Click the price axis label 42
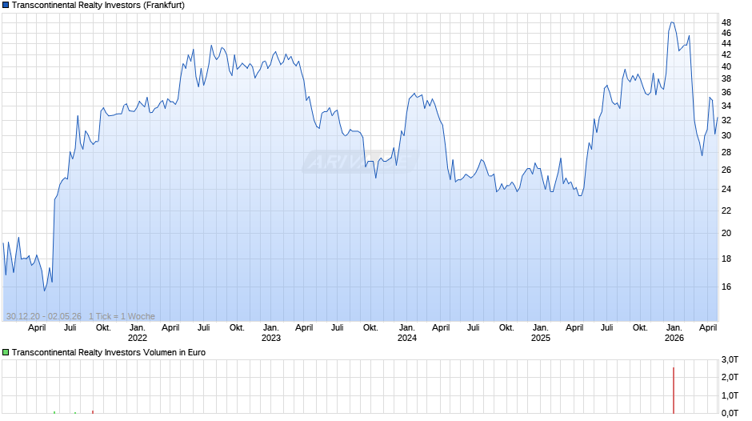752x421 pixels. pyautogui.click(x=726, y=54)
